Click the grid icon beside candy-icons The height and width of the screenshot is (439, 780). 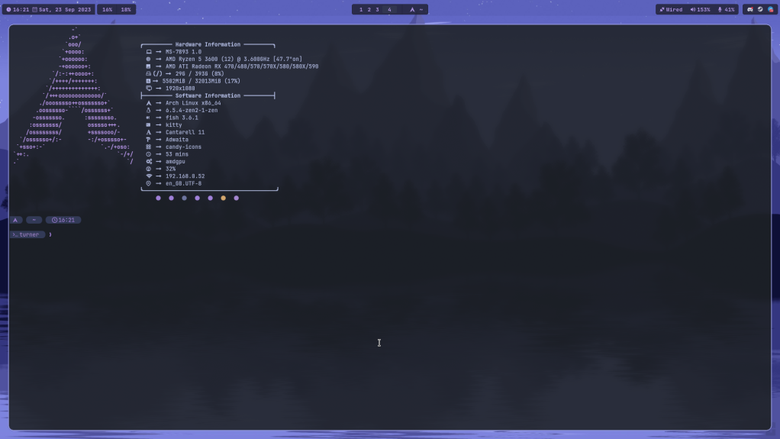tap(148, 147)
